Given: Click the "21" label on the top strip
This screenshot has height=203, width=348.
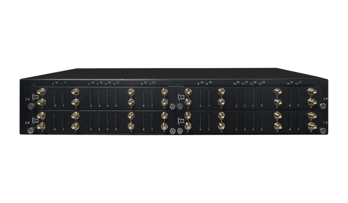Looking at the screenshot, I should point(118,82).
